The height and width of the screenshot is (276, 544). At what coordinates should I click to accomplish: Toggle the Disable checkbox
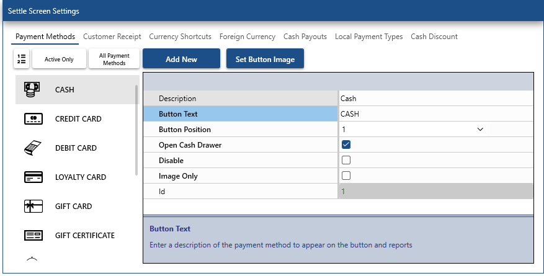346,161
